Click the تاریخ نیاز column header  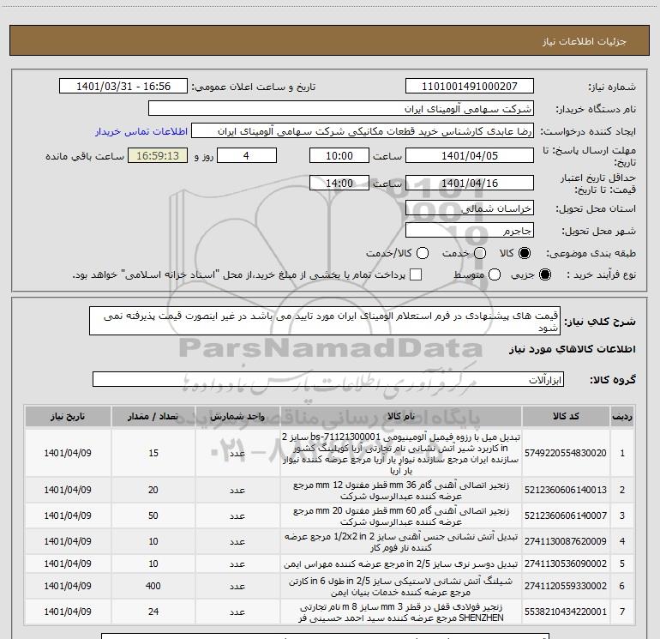coord(68,416)
